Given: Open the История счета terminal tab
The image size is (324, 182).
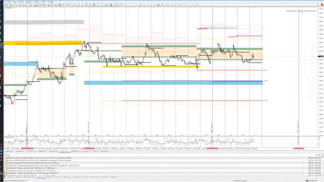Looking at the screenshot, I should tap(29, 177).
